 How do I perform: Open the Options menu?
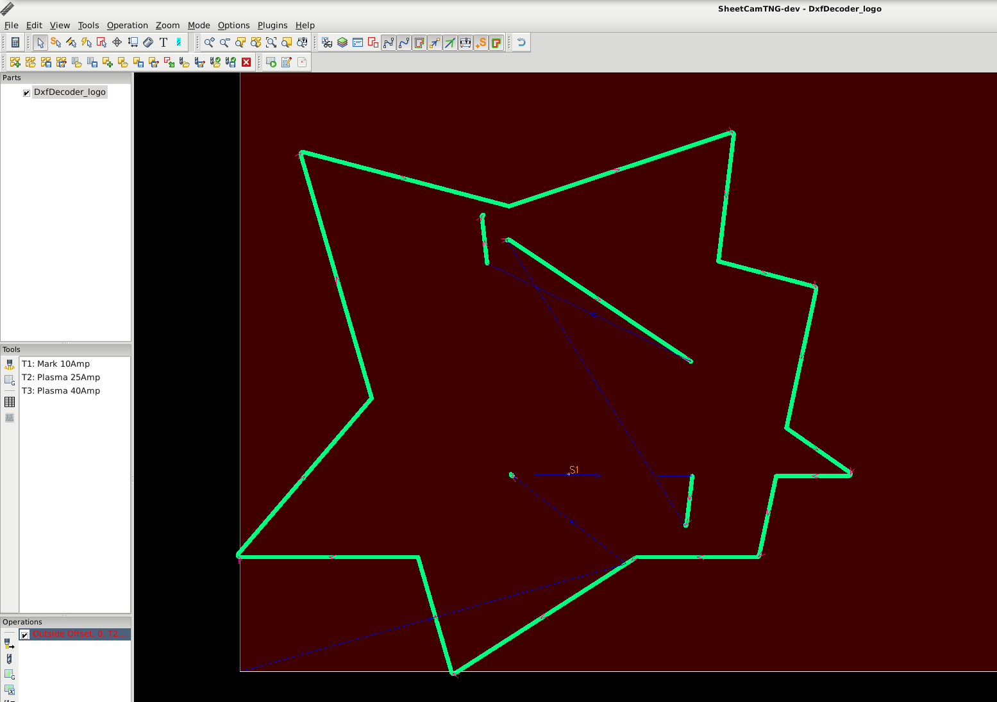233,25
